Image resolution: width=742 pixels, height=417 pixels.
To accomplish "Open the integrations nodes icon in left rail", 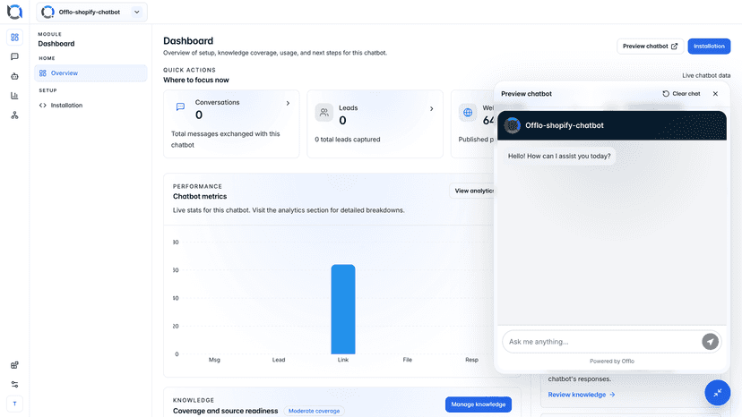I will tap(14, 115).
